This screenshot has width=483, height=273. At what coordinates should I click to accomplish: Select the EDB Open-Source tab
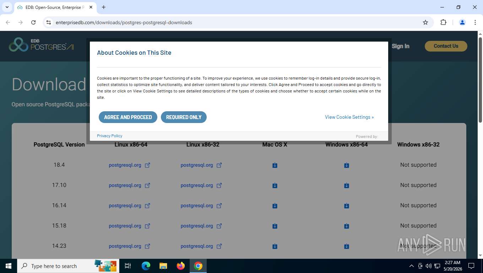55,7
